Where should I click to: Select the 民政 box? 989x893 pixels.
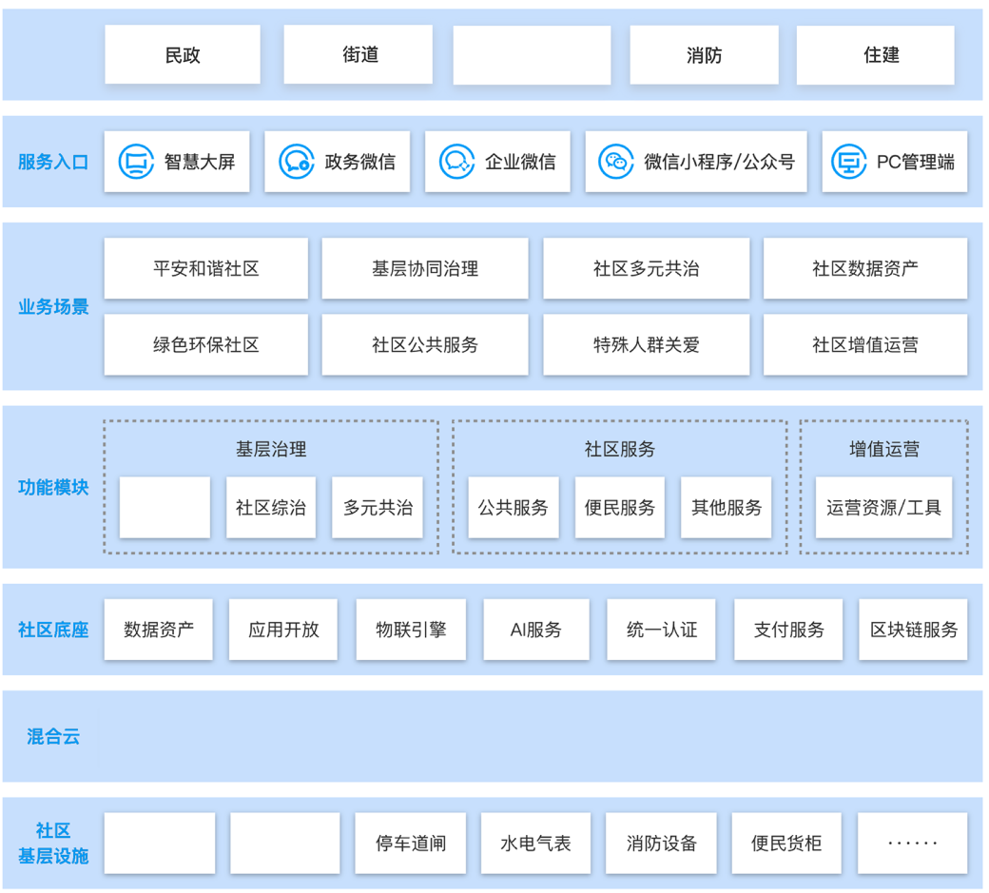pos(182,55)
